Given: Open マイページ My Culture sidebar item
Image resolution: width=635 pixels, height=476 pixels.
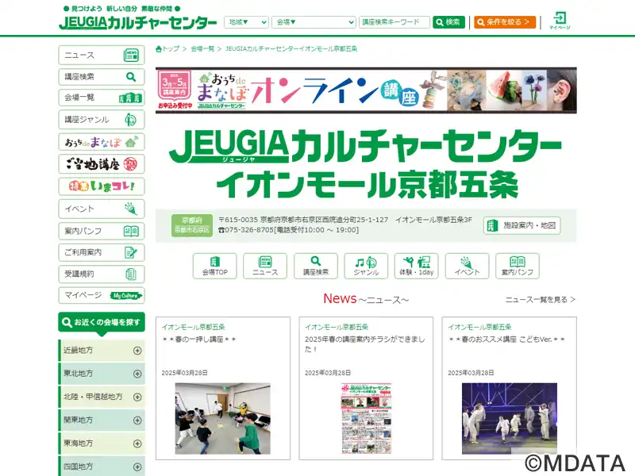Looking at the screenshot, I should [x=102, y=295].
